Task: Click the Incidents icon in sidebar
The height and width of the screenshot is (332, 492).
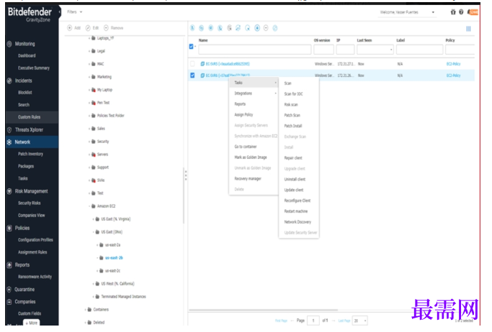Action: [x=9, y=80]
